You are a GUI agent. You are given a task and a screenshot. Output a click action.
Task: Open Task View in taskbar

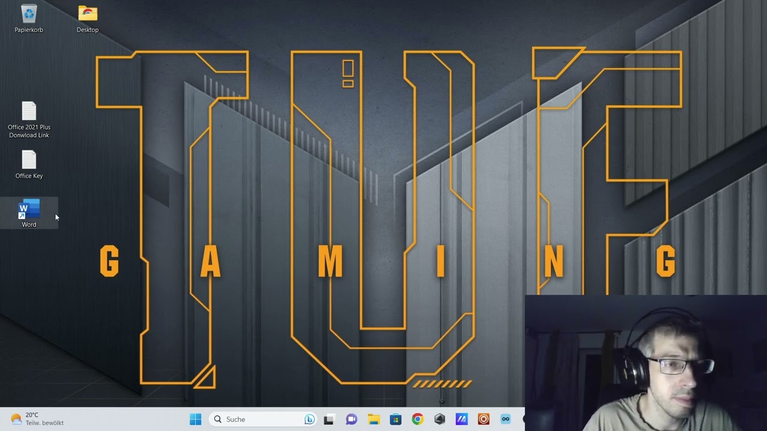(329, 419)
